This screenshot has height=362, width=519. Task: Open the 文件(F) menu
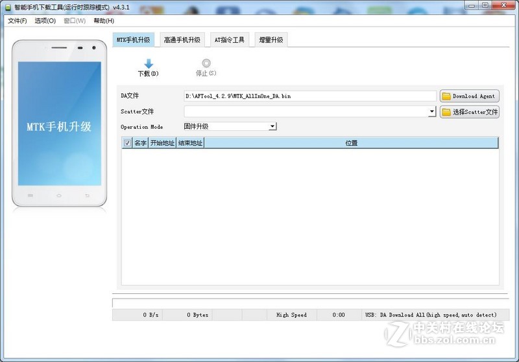(x=18, y=21)
